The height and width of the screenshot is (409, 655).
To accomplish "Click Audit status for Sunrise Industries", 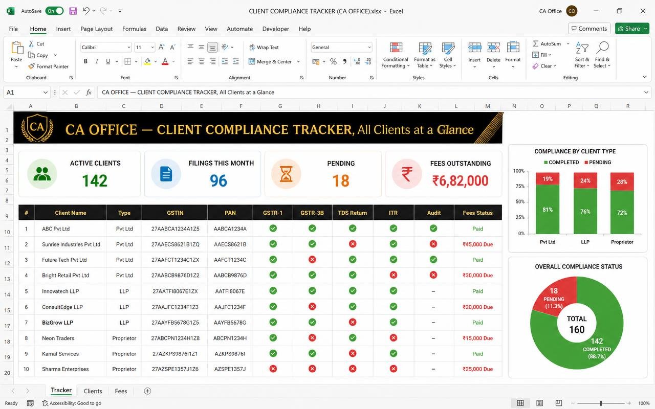I will 433,244.
